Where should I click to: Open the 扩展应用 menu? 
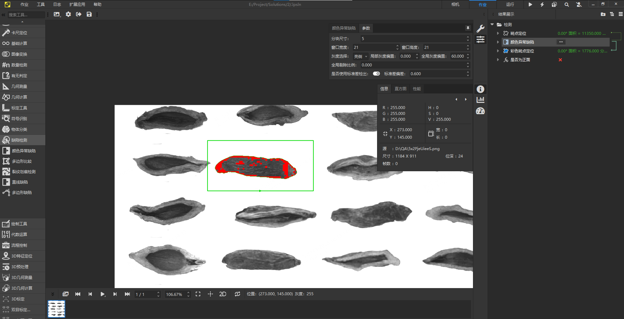(77, 5)
